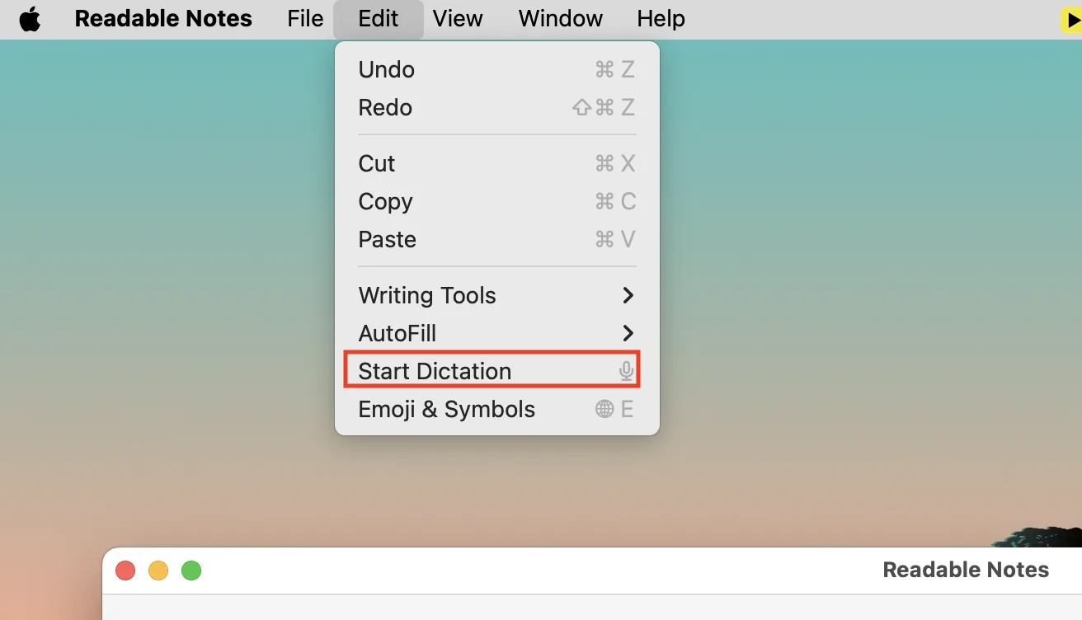Expand the AutoFill submenu
Screen dimensions: 1082x620
pyautogui.click(x=398, y=333)
